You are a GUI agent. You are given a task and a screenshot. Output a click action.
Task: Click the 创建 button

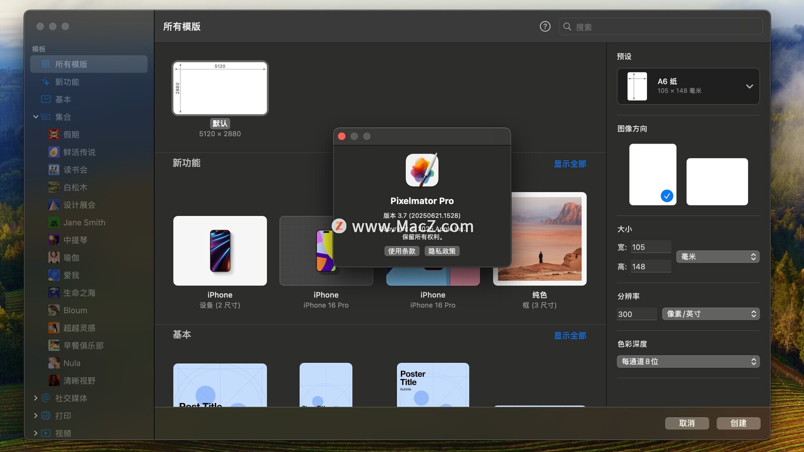(x=738, y=423)
